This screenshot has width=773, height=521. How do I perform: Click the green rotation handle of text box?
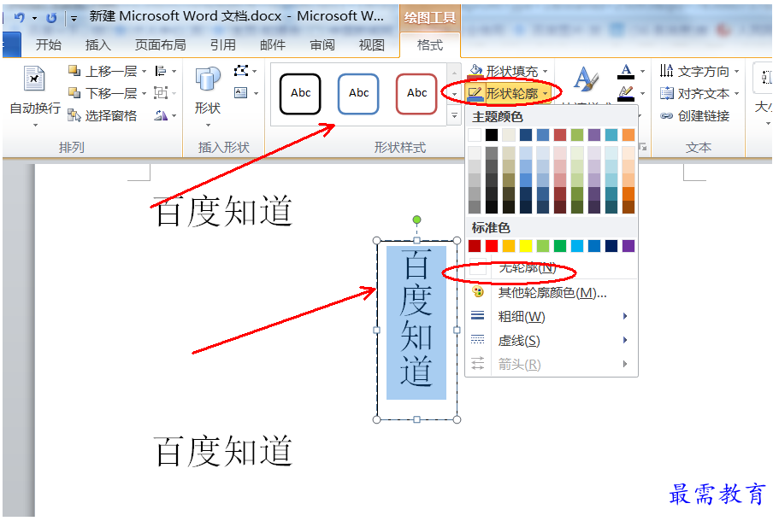[x=416, y=220]
